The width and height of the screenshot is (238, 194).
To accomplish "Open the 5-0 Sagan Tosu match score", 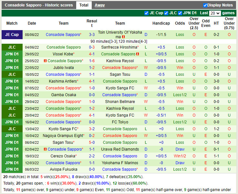I will 92,143.
